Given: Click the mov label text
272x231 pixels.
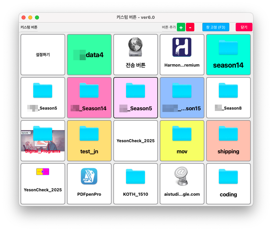Looking at the screenshot, I should [182, 152].
